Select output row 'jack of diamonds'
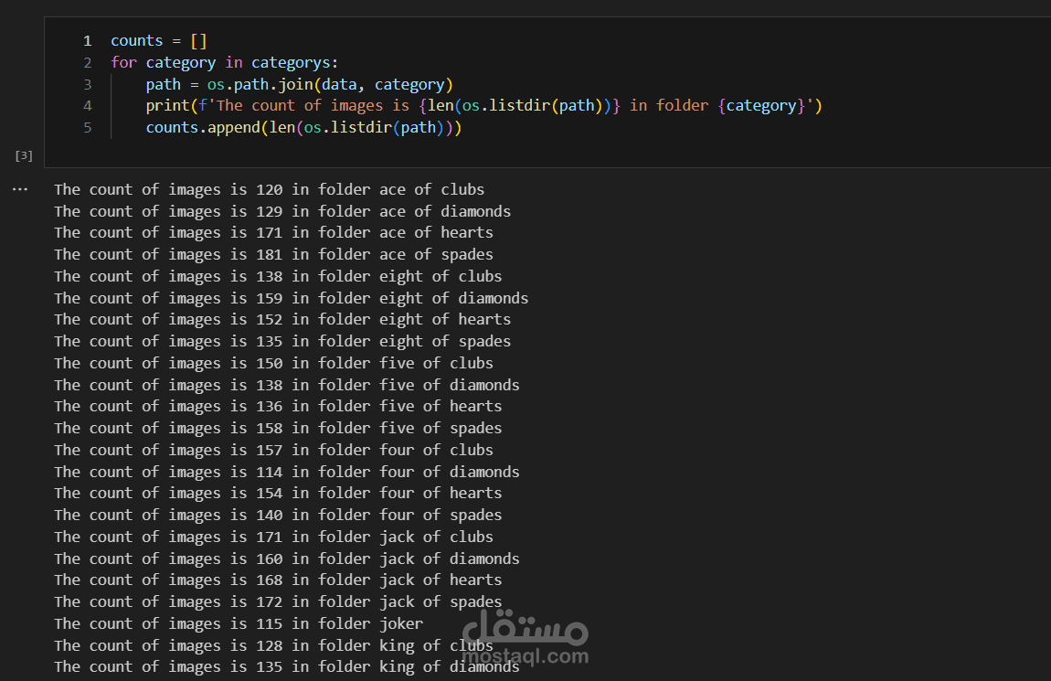 (287, 559)
